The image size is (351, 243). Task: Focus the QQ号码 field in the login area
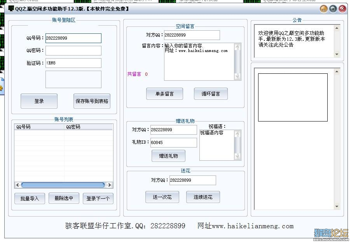73,38
